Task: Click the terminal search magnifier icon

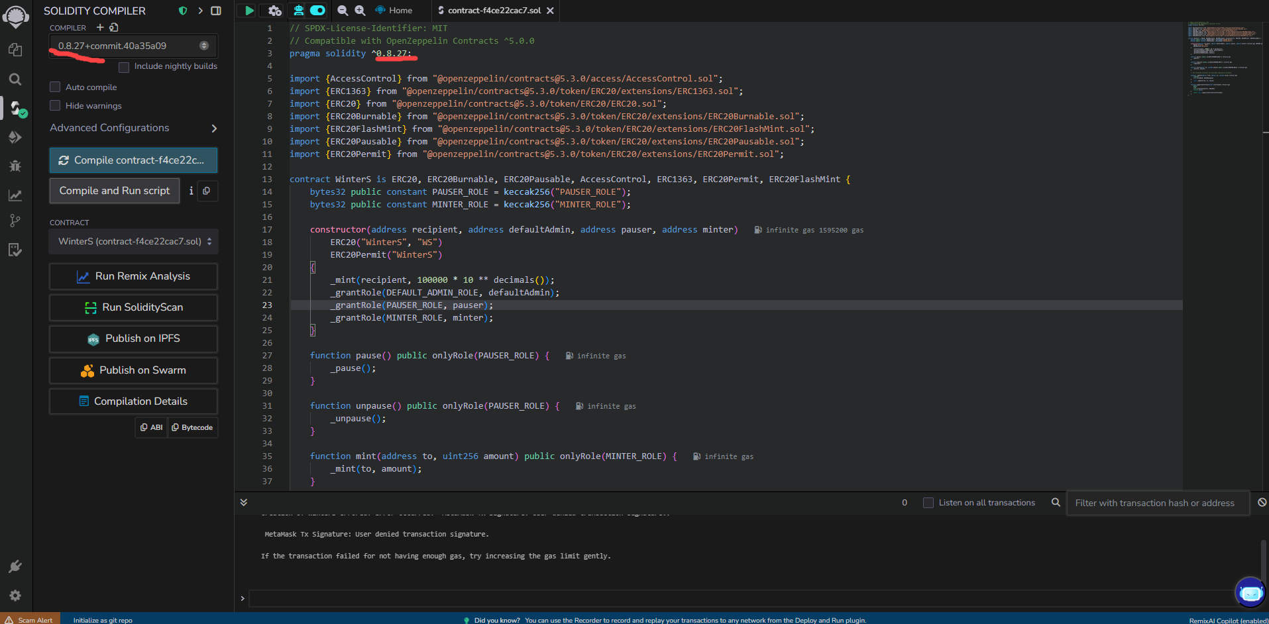Action: click(1056, 503)
